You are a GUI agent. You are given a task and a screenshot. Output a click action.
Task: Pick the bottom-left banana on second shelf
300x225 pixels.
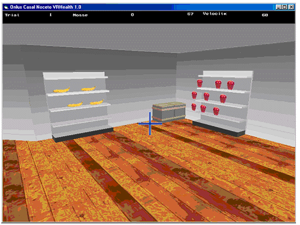tap(75, 104)
